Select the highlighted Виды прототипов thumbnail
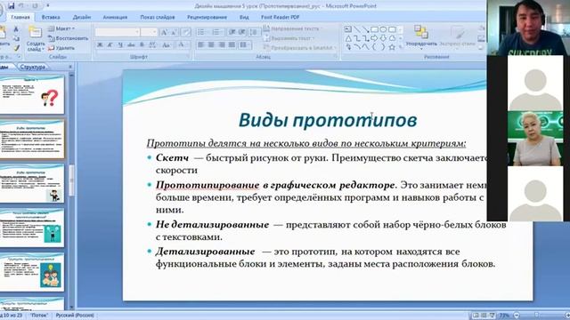Image resolution: width=570 pixels, height=320 pixels. (32, 140)
